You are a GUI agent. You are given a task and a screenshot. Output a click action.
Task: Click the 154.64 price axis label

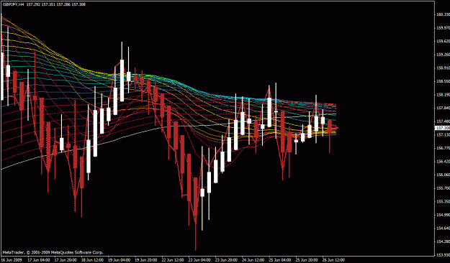pyautogui.click(x=444, y=229)
